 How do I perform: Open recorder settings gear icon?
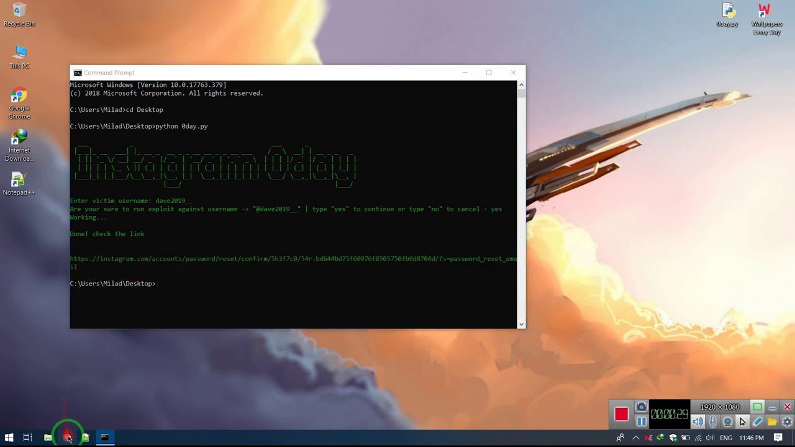click(787, 422)
